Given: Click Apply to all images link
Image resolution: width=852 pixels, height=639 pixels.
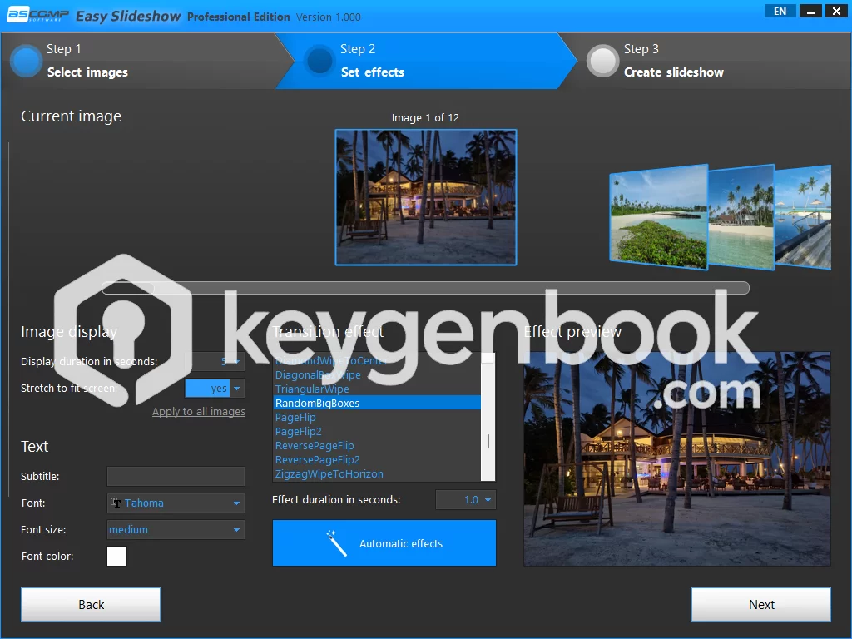Looking at the screenshot, I should coord(198,412).
